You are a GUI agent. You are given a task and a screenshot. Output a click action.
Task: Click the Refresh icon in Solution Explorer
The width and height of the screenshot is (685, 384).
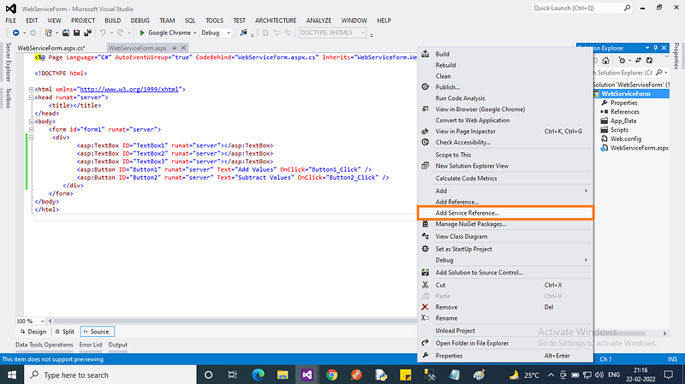(650, 61)
